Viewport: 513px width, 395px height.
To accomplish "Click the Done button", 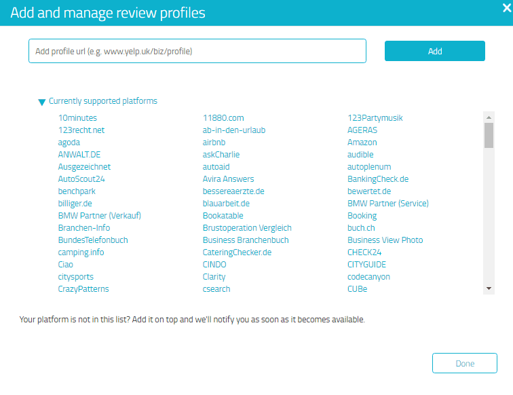I will coord(465,363).
